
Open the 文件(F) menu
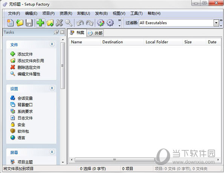point(14,14)
